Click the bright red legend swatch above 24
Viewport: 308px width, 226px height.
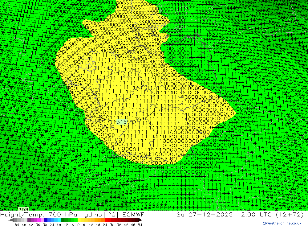click(x=106, y=220)
